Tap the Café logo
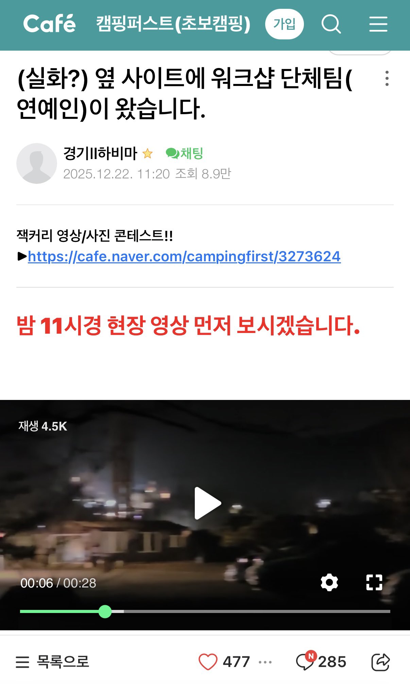This screenshot has height=684, width=410. pyautogui.click(x=50, y=24)
